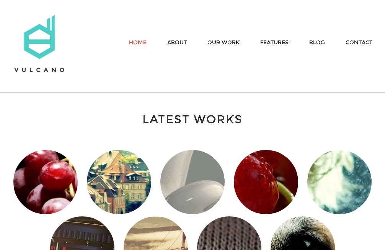Open the Home menu item
Viewport: 385px width, 250px height.
[138, 42]
